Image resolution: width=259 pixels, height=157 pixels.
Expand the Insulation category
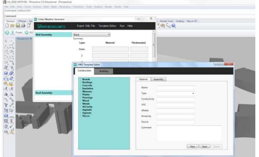(88, 89)
